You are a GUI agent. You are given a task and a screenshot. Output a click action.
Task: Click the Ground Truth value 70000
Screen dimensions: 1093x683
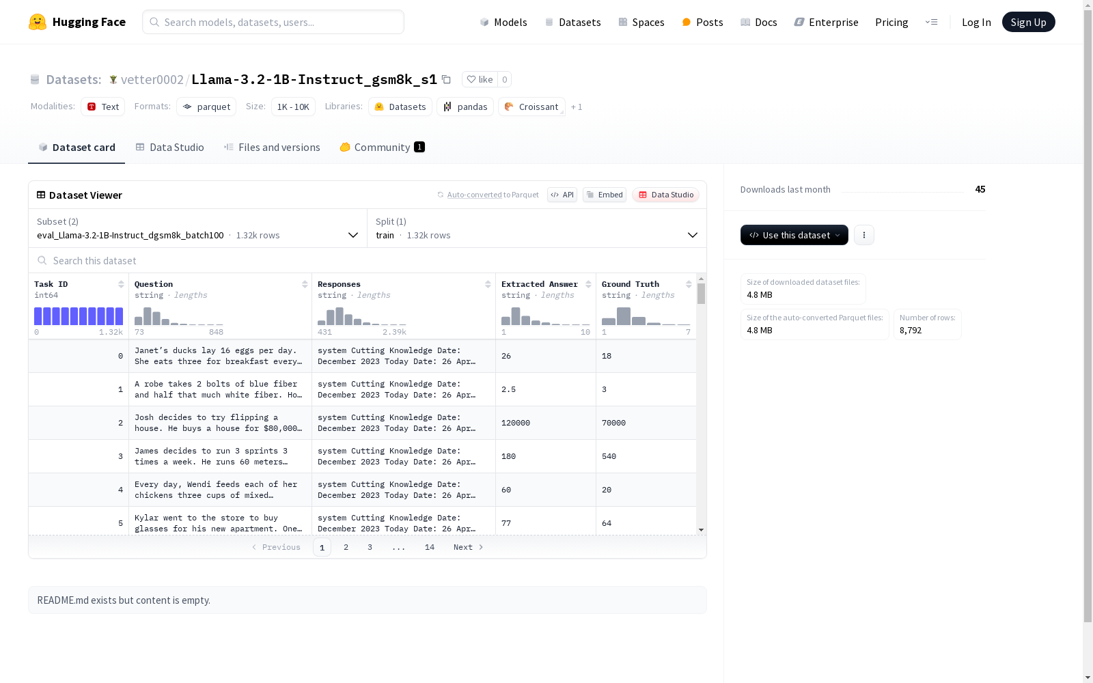click(x=614, y=423)
